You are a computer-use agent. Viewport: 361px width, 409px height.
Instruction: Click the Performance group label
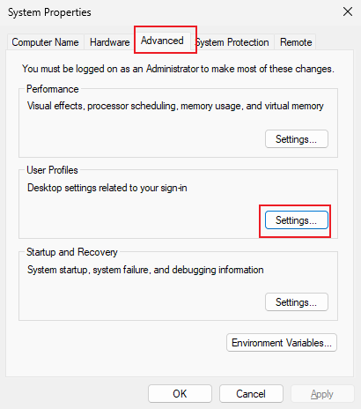tap(53, 89)
